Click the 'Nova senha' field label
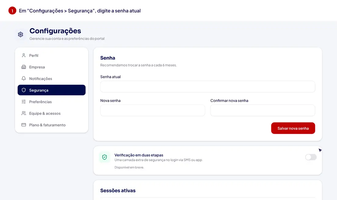This screenshot has width=337, height=200. click(x=111, y=101)
